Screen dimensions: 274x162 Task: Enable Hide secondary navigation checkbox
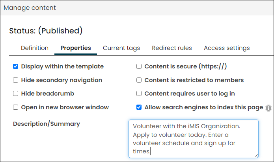coord(15,80)
